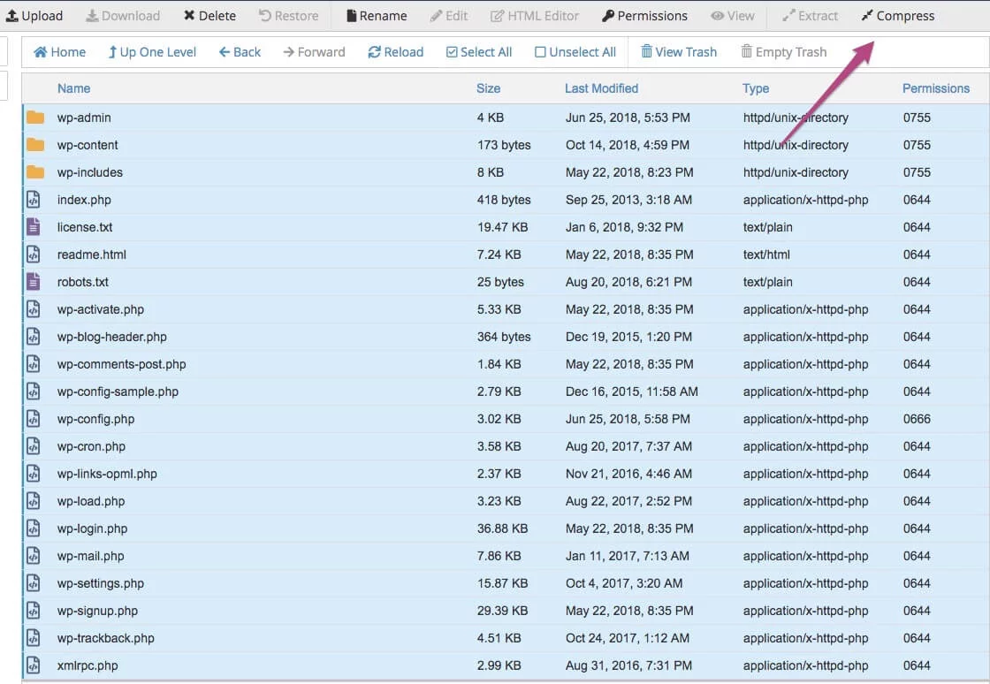Viewport: 990px width, 684px height.
Task: Click the wp-config.php file icon
Action: pos(34,419)
